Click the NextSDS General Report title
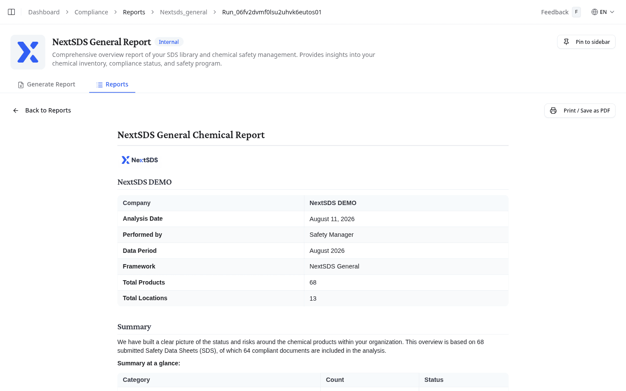Screen dimensions: 626x391 (102, 42)
